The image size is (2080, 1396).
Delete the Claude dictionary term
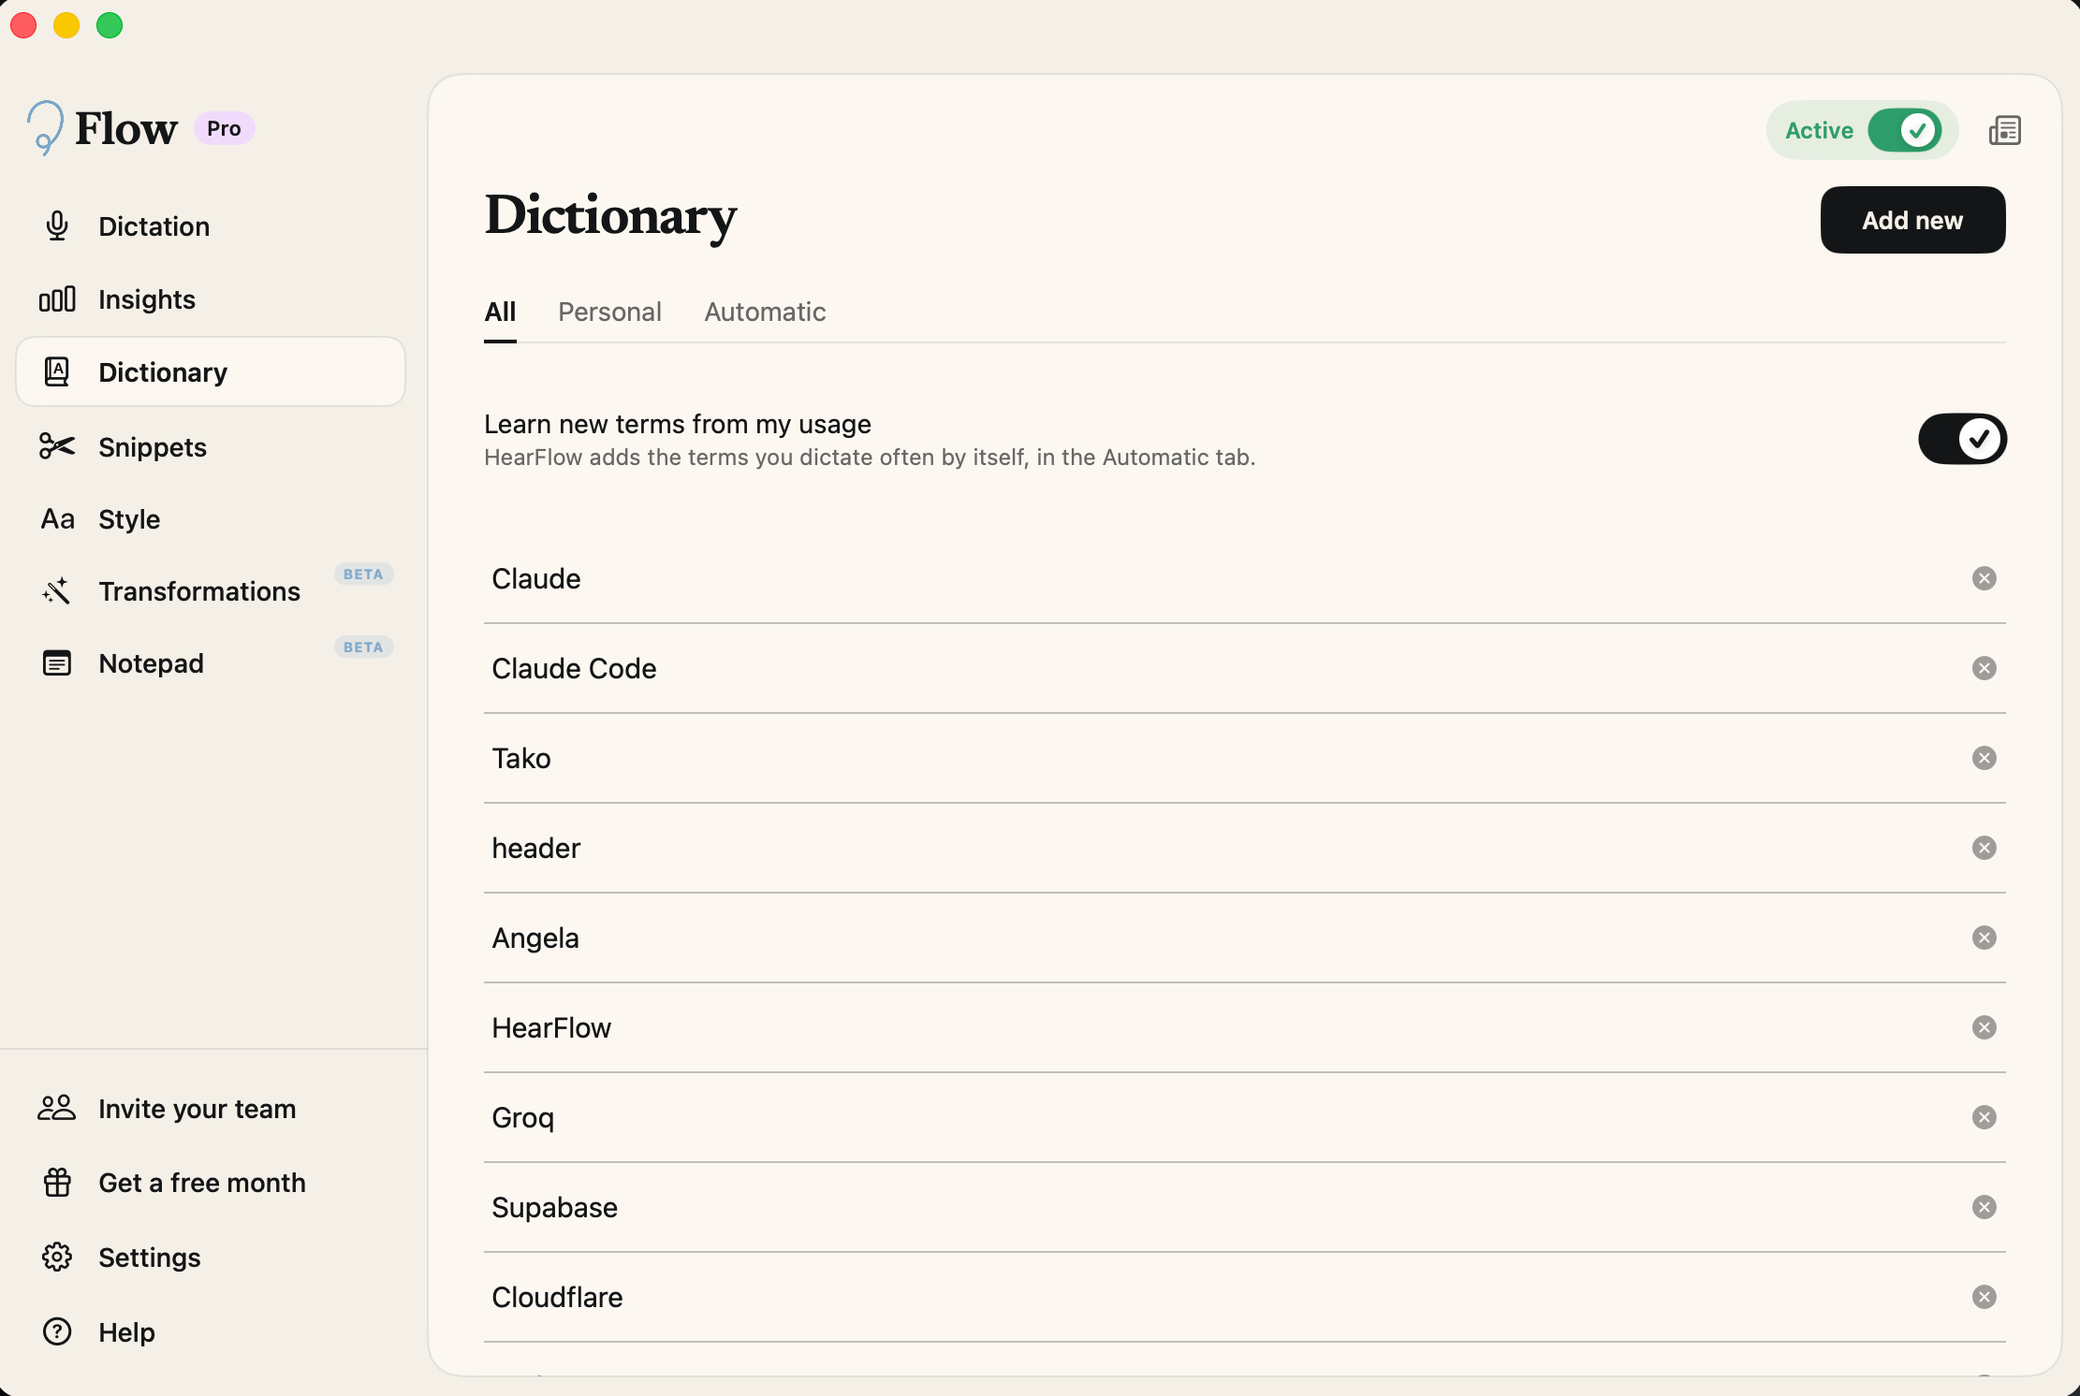(x=1985, y=578)
